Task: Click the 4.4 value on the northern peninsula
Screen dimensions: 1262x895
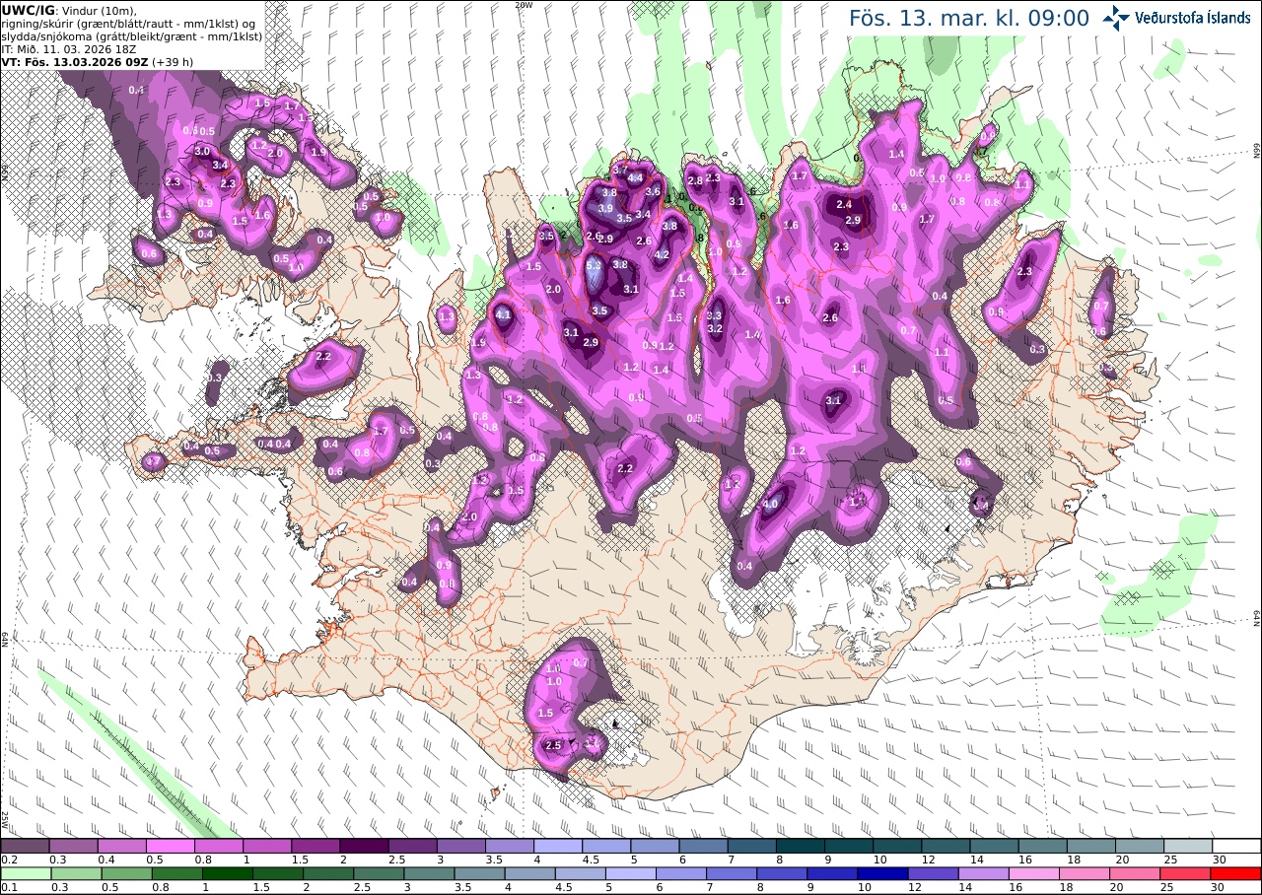Action: [x=635, y=178]
